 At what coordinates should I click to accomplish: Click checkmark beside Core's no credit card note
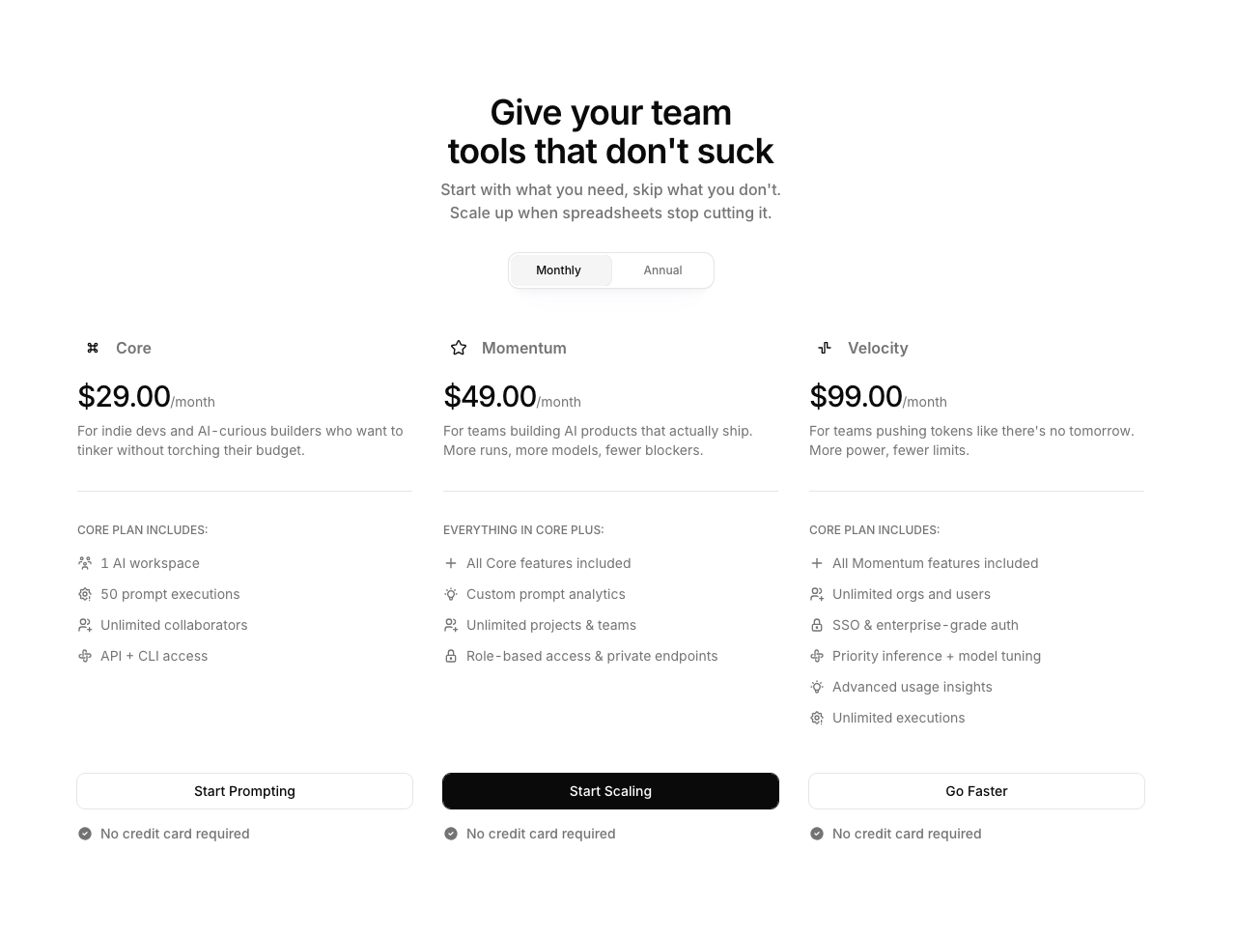point(85,833)
